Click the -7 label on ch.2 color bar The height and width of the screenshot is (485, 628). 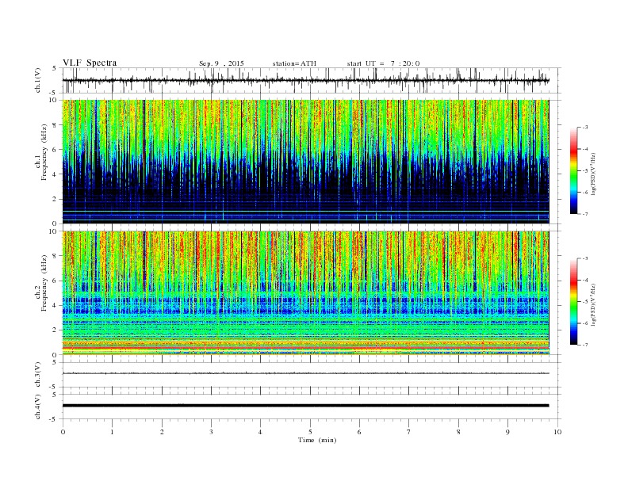pyautogui.click(x=584, y=345)
